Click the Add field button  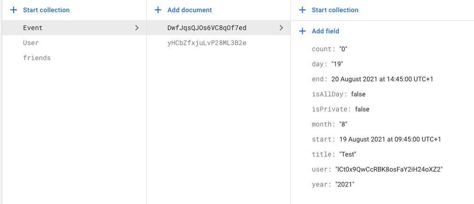coord(325,31)
